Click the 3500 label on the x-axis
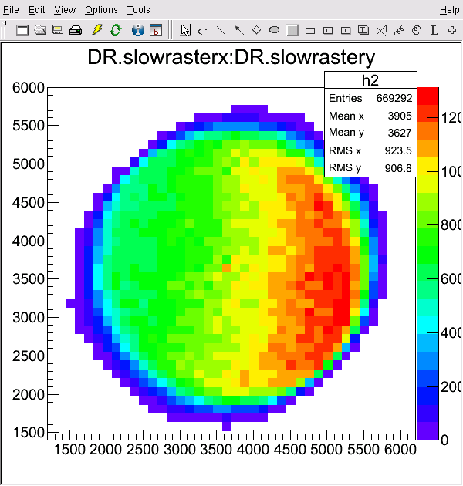Image resolution: width=463 pixels, height=486 pixels. (x=216, y=450)
